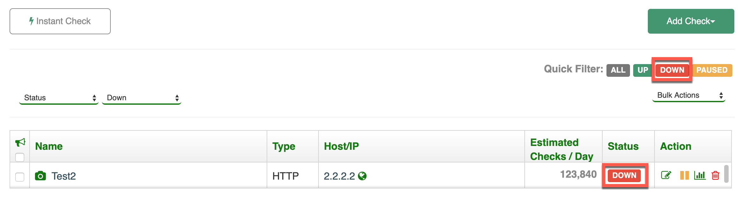The height and width of the screenshot is (198, 742).
Task: Open the Status filter dropdown
Action: point(59,98)
